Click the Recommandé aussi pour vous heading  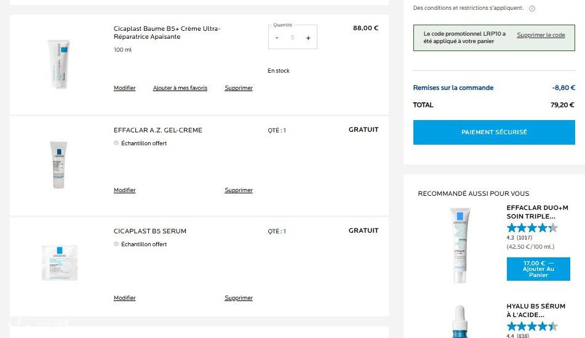pos(474,193)
